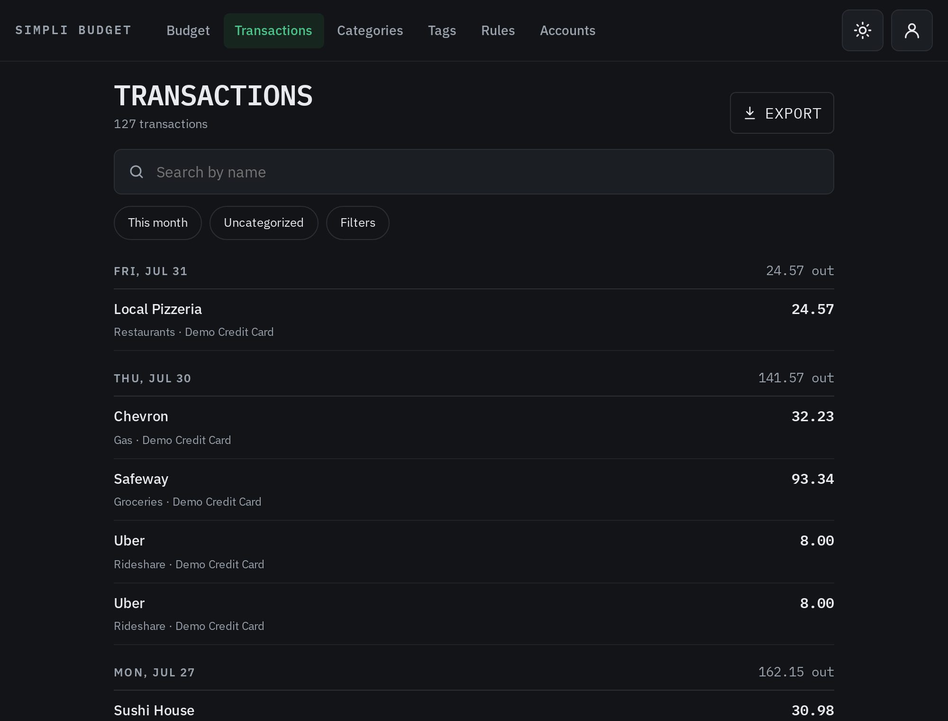The image size is (948, 721).
Task: Click Groceries · Demo Credit Card subtitle
Action: coord(187,502)
